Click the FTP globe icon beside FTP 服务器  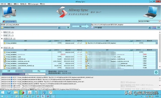(92, 28)
